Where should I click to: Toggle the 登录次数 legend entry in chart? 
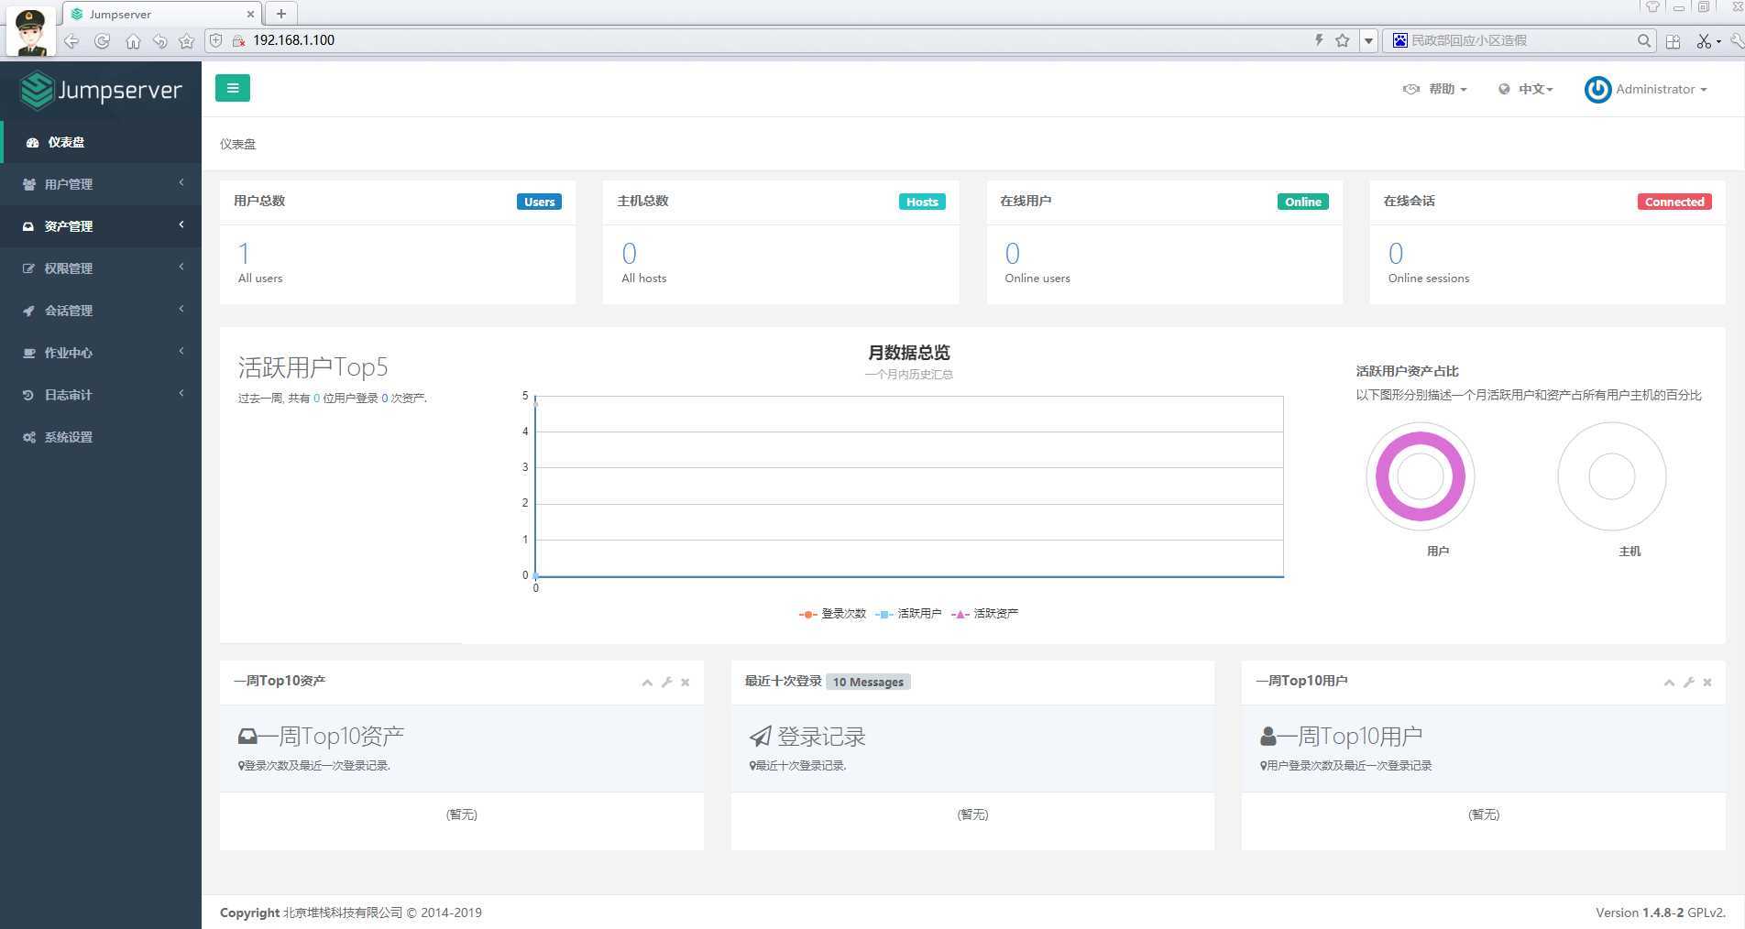point(832,614)
